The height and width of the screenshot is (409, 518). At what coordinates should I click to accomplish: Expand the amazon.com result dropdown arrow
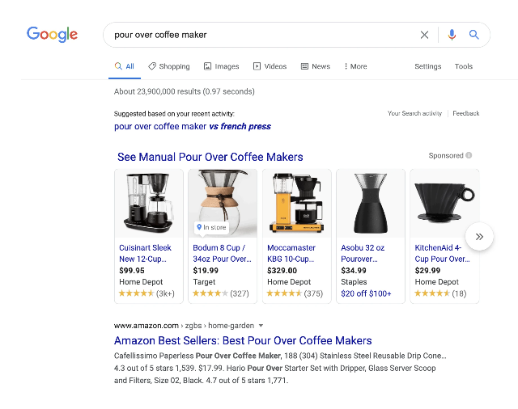[261, 325]
